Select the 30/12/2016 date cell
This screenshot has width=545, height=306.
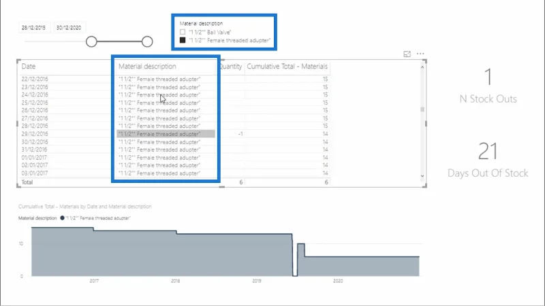point(35,142)
